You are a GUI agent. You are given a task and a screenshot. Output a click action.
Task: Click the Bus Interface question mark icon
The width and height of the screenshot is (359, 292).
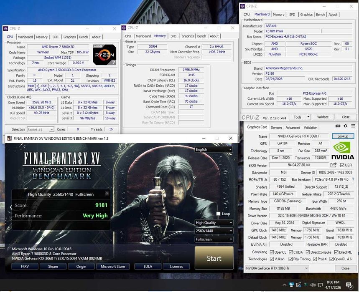353,179
